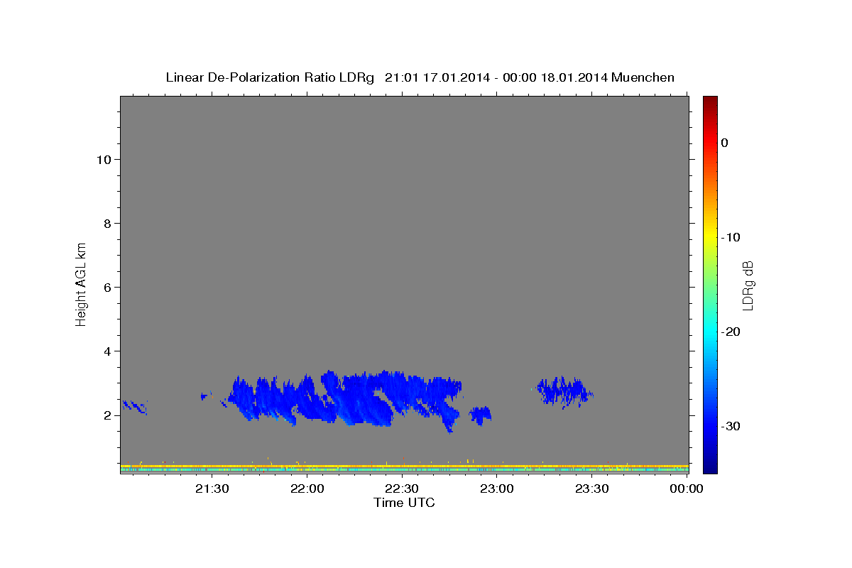Click the colorbar value label '0'
The height and width of the screenshot is (568, 852).
pyautogui.click(x=724, y=143)
